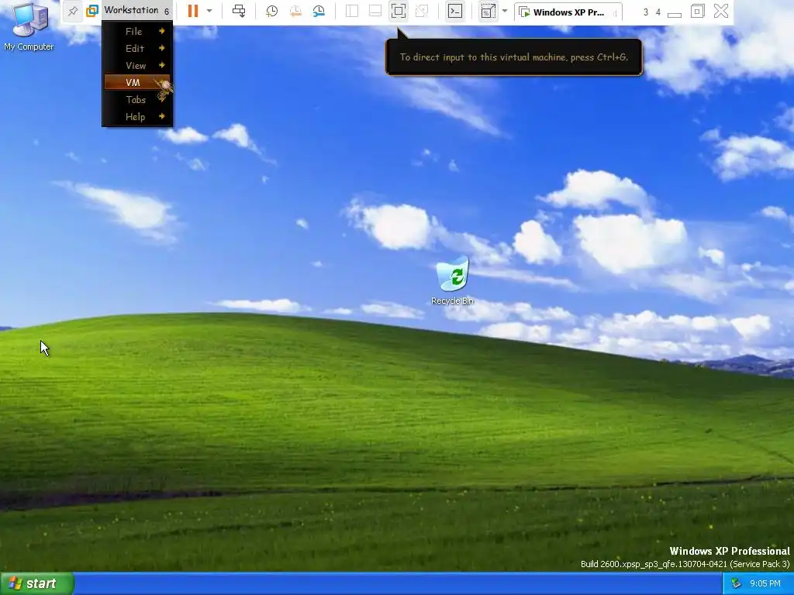
Task: Restore the VMware window from fullscreen
Action: point(697,11)
